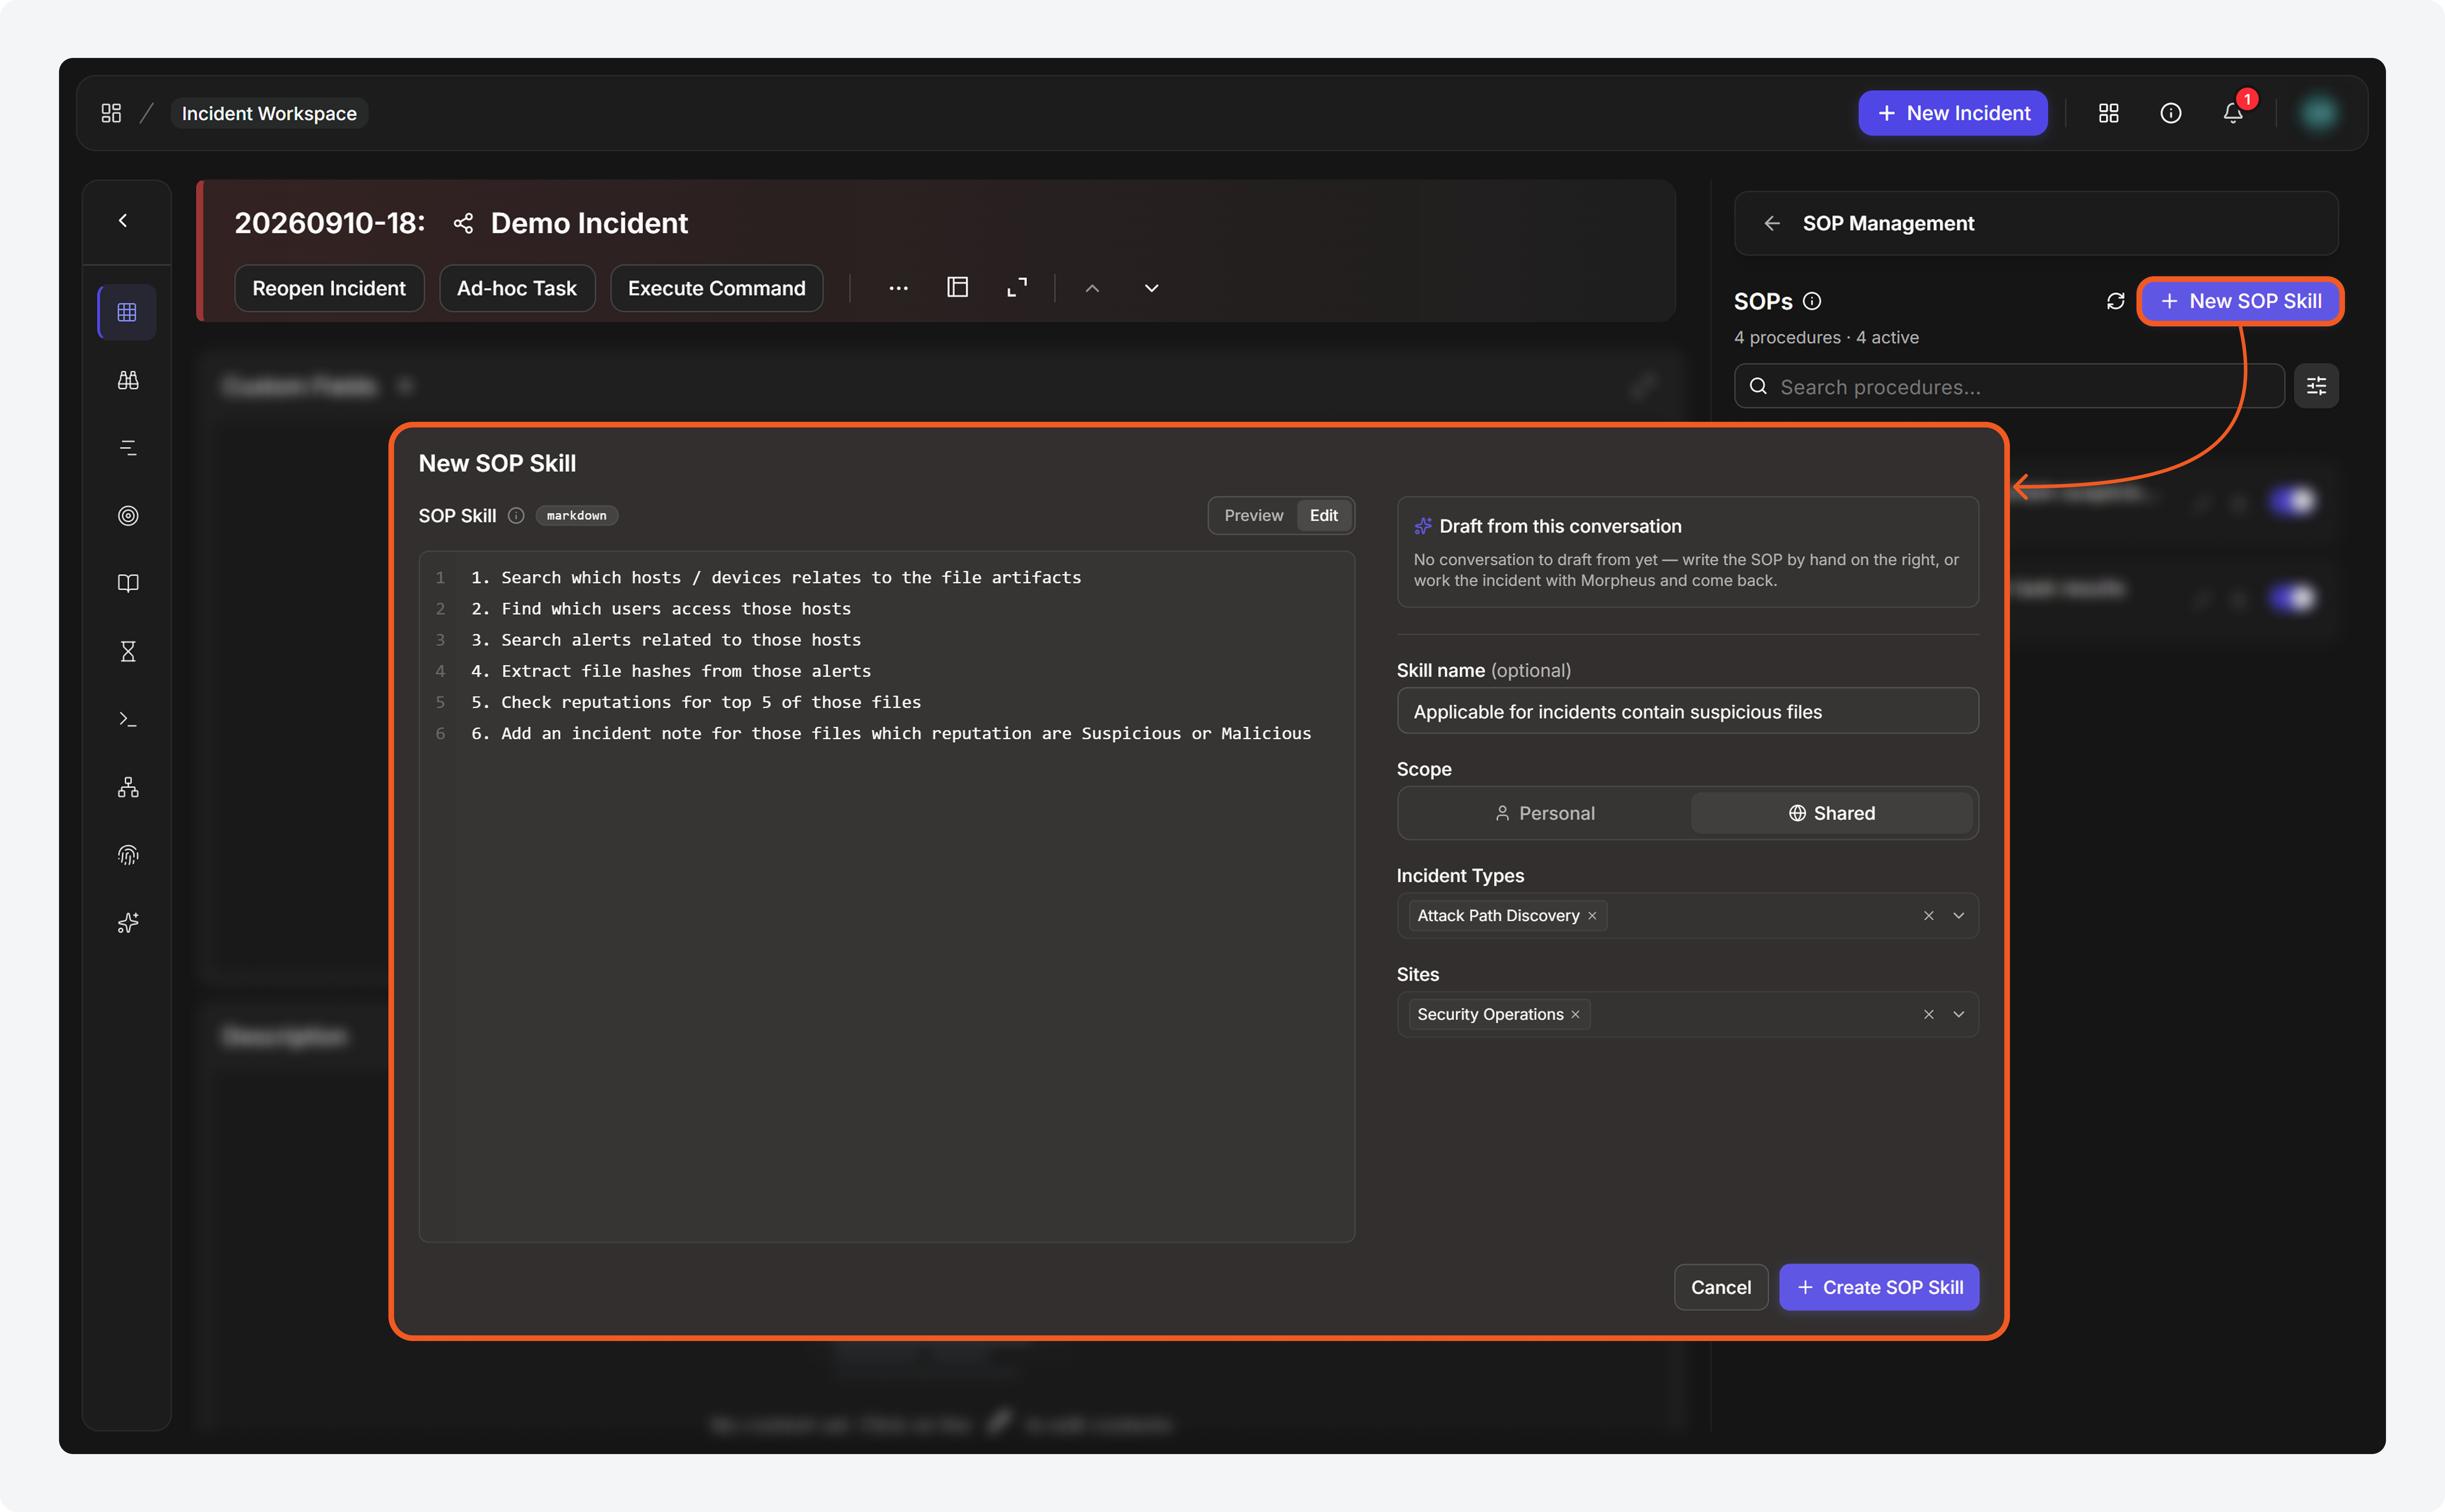Open the fingerprint sidebar icon
Screen dimensions: 2445x1512
click(x=128, y=855)
